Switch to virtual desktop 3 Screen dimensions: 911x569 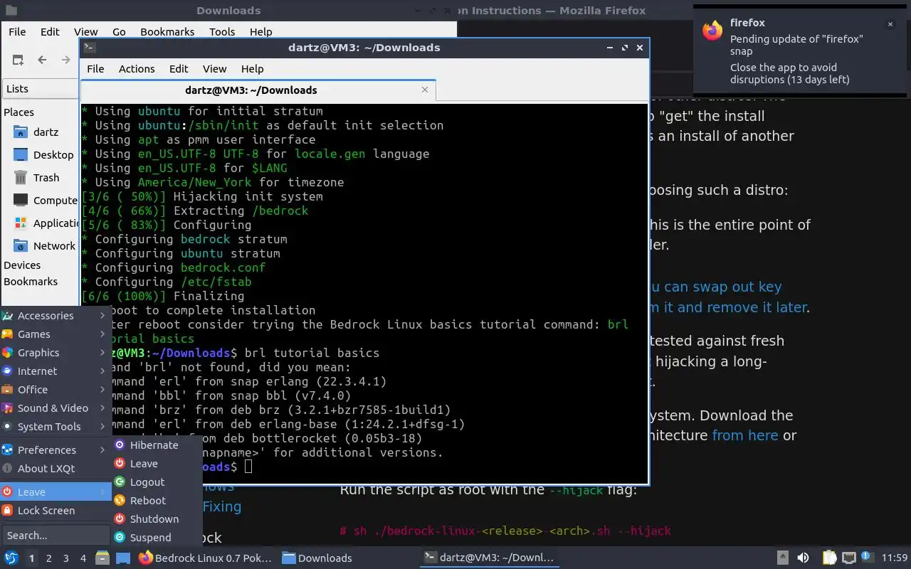tap(65, 558)
